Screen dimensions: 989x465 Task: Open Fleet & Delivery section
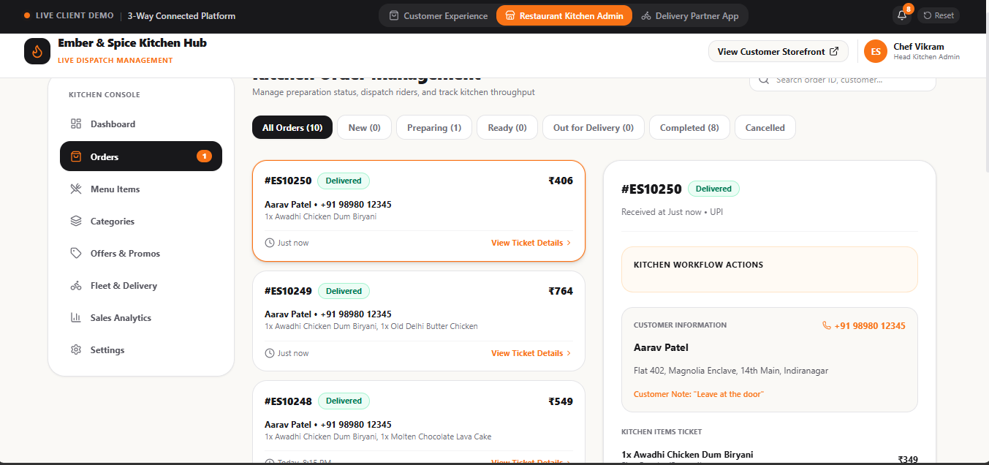click(x=141, y=285)
